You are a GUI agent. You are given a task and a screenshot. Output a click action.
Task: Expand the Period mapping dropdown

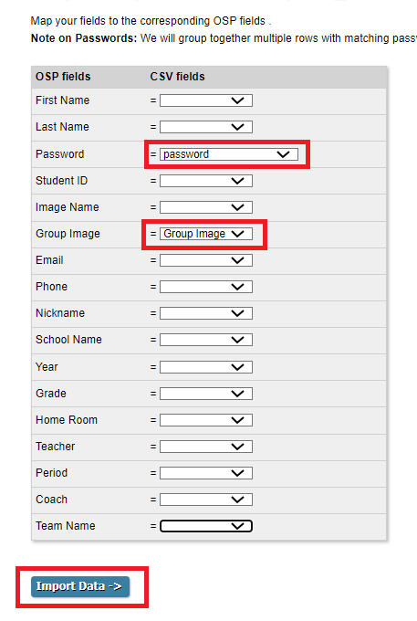(205, 473)
